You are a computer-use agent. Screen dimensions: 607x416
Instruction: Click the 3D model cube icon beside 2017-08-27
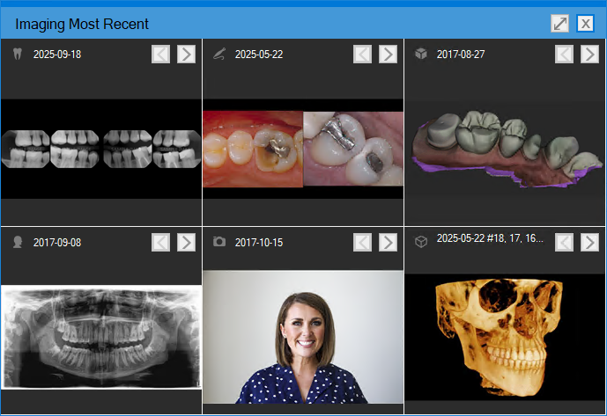(420, 55)
